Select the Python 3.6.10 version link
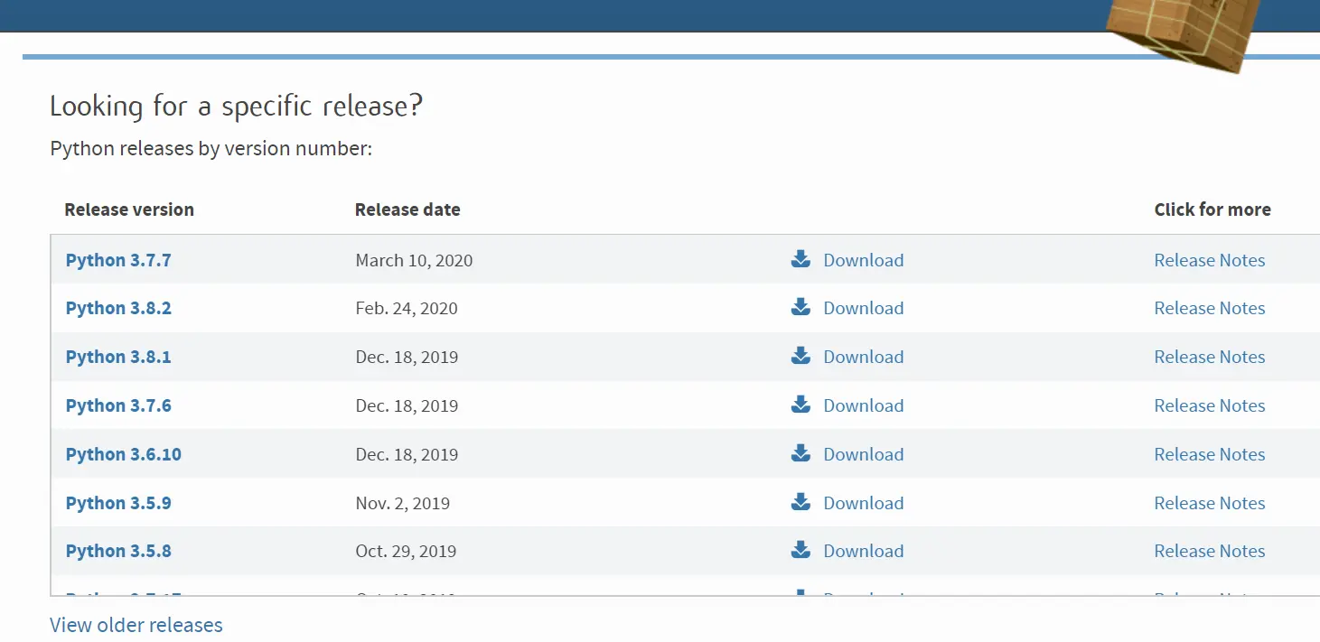This screenshot has height=642, width=1320. (x=124, y=454)
